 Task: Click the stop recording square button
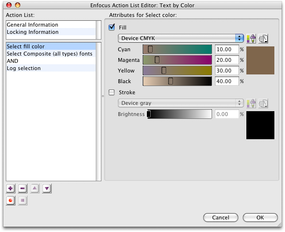click(23, 201)
